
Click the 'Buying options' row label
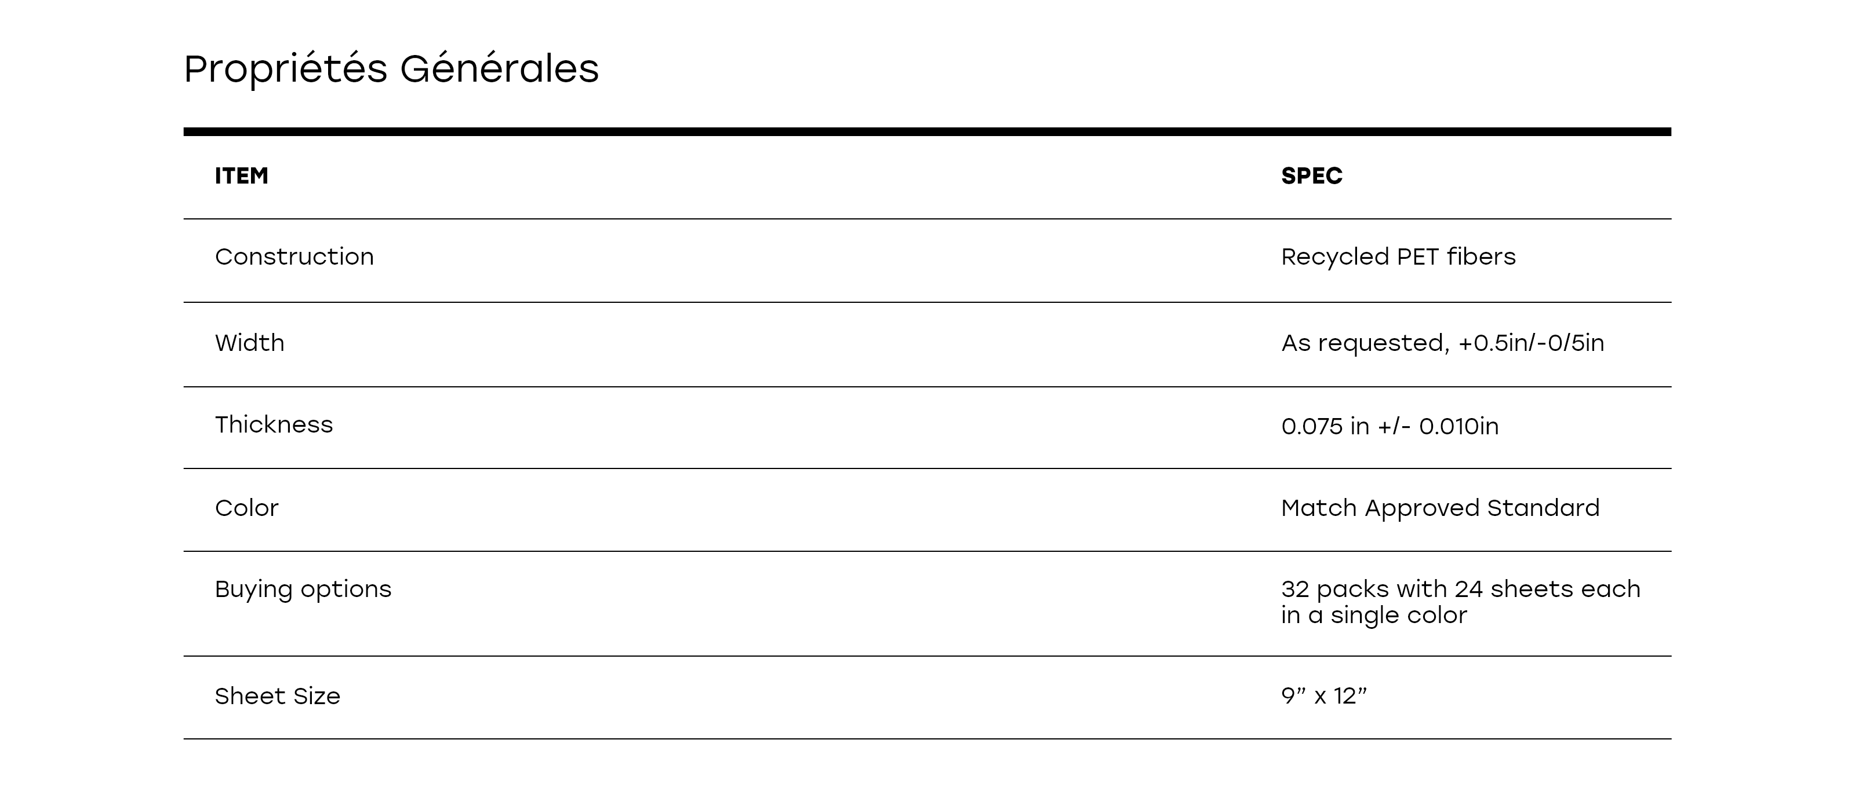(x=303, y=589)
